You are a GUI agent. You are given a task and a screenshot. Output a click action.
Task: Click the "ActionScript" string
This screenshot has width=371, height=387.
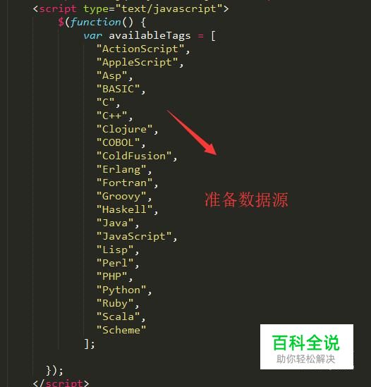pyautogui.click(x=140, y=49)
